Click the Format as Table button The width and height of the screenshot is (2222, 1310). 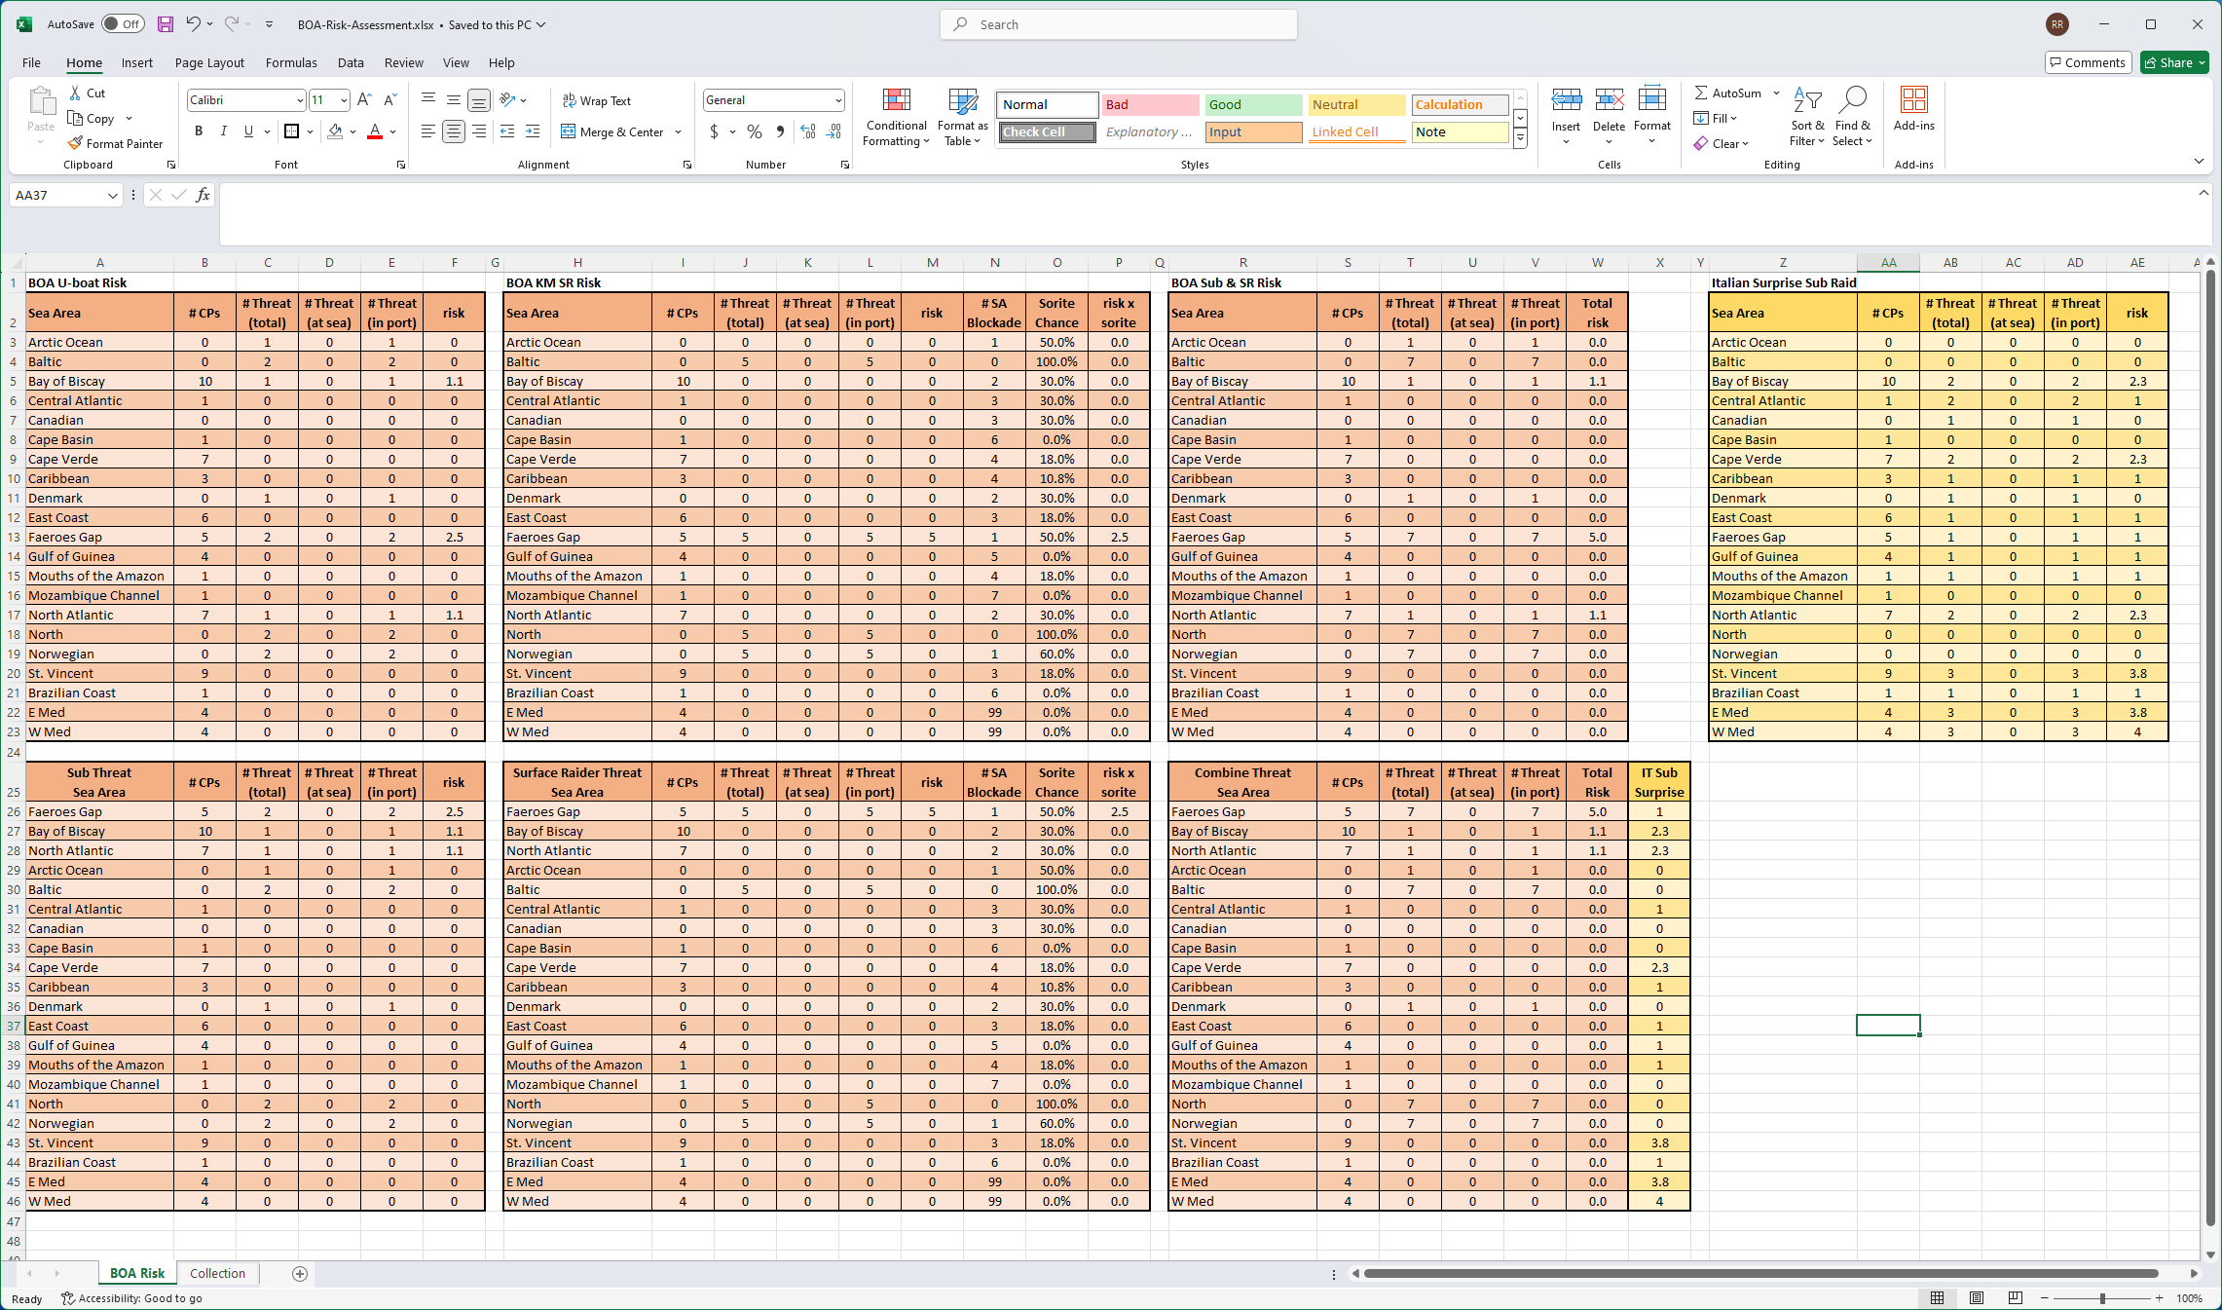tap(962, 117)
